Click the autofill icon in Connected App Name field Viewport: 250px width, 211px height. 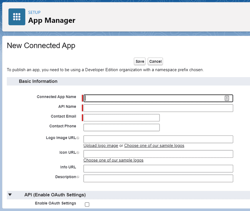coord(227,98)
